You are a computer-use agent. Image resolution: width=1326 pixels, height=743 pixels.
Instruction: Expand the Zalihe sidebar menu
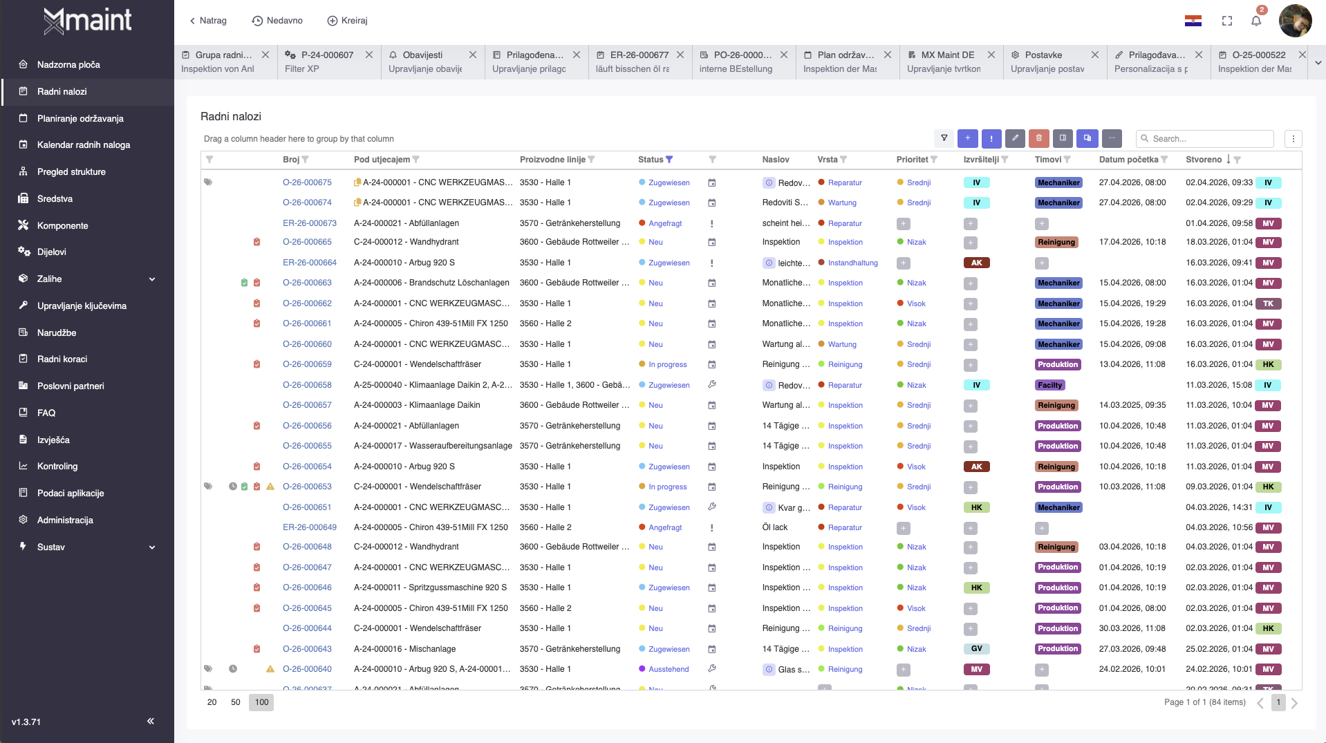[x=151, y=279]
